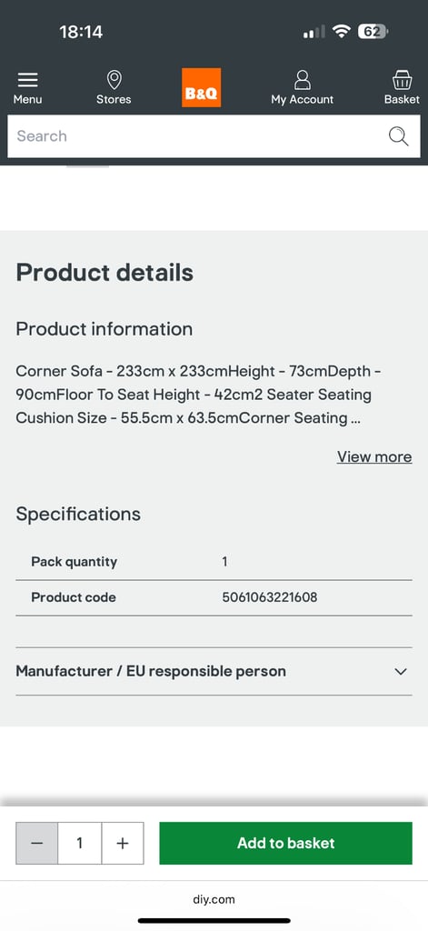The height and width of the screenshot is (931, 428).
Task: Decrease quantity with the minus button
Action: (37, 843)
